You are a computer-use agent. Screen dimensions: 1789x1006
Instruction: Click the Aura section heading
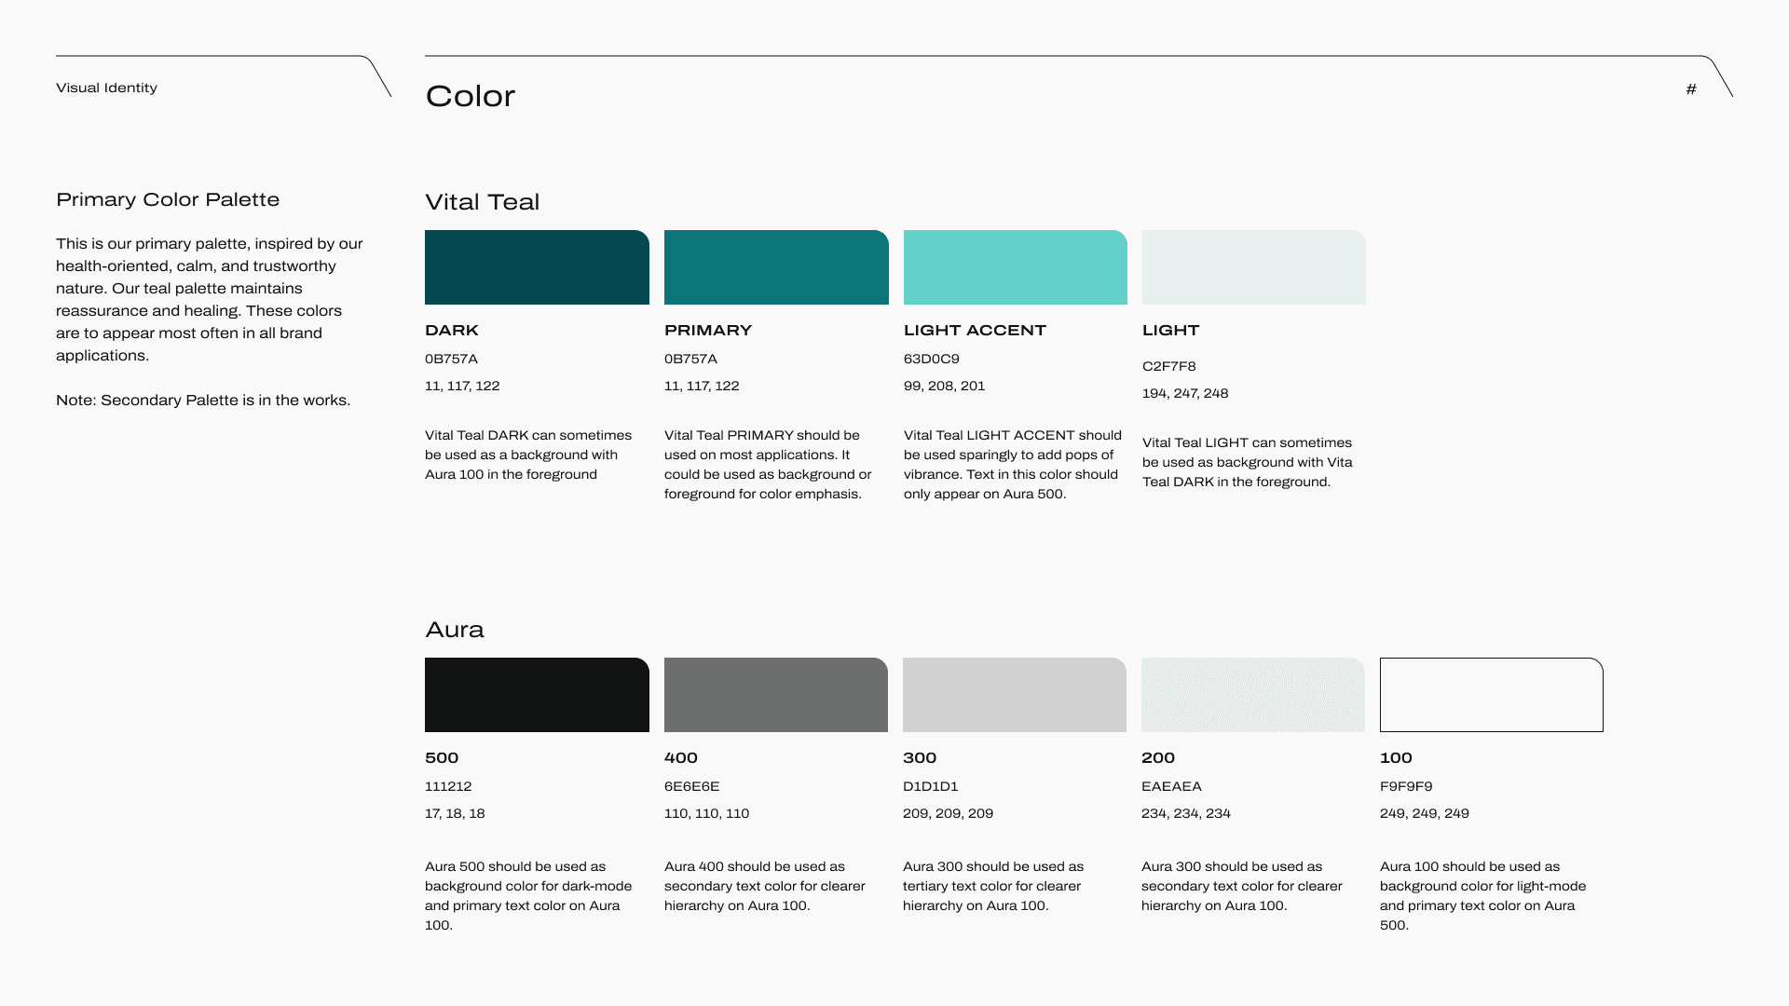click(455, 630)
